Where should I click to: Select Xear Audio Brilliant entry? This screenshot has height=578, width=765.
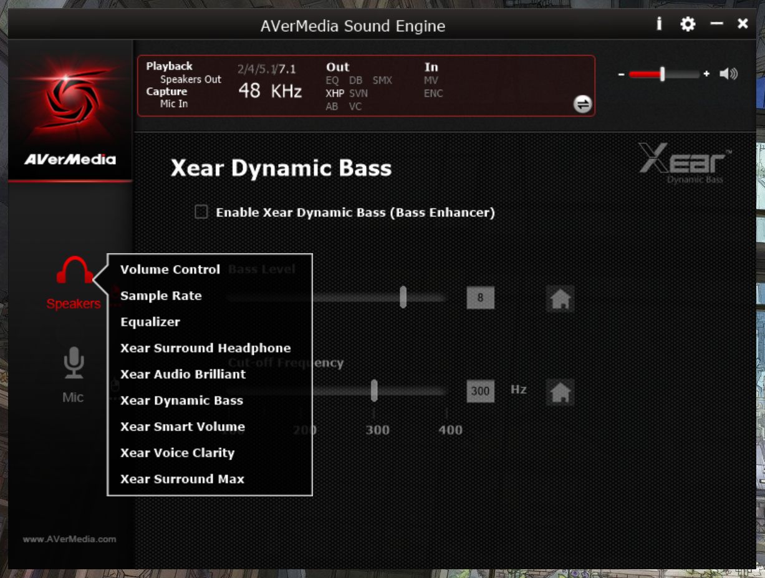tap(183, 374)
